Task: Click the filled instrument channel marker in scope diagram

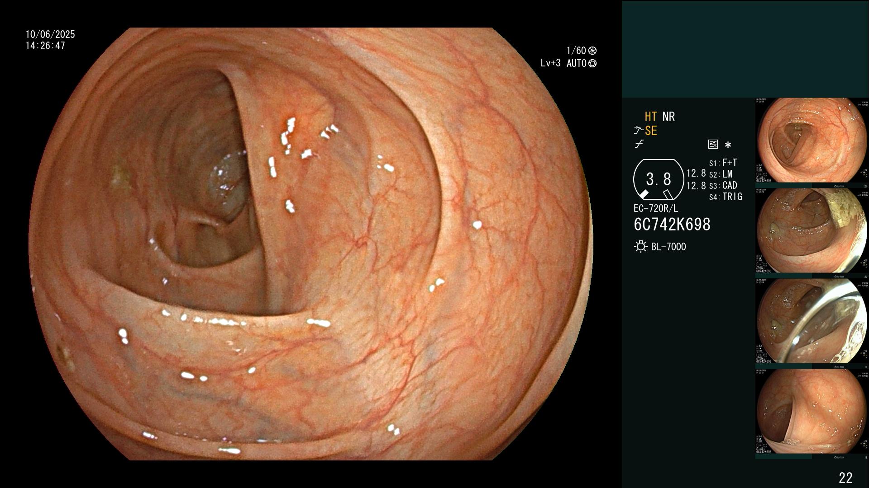Action: (644, 194)
